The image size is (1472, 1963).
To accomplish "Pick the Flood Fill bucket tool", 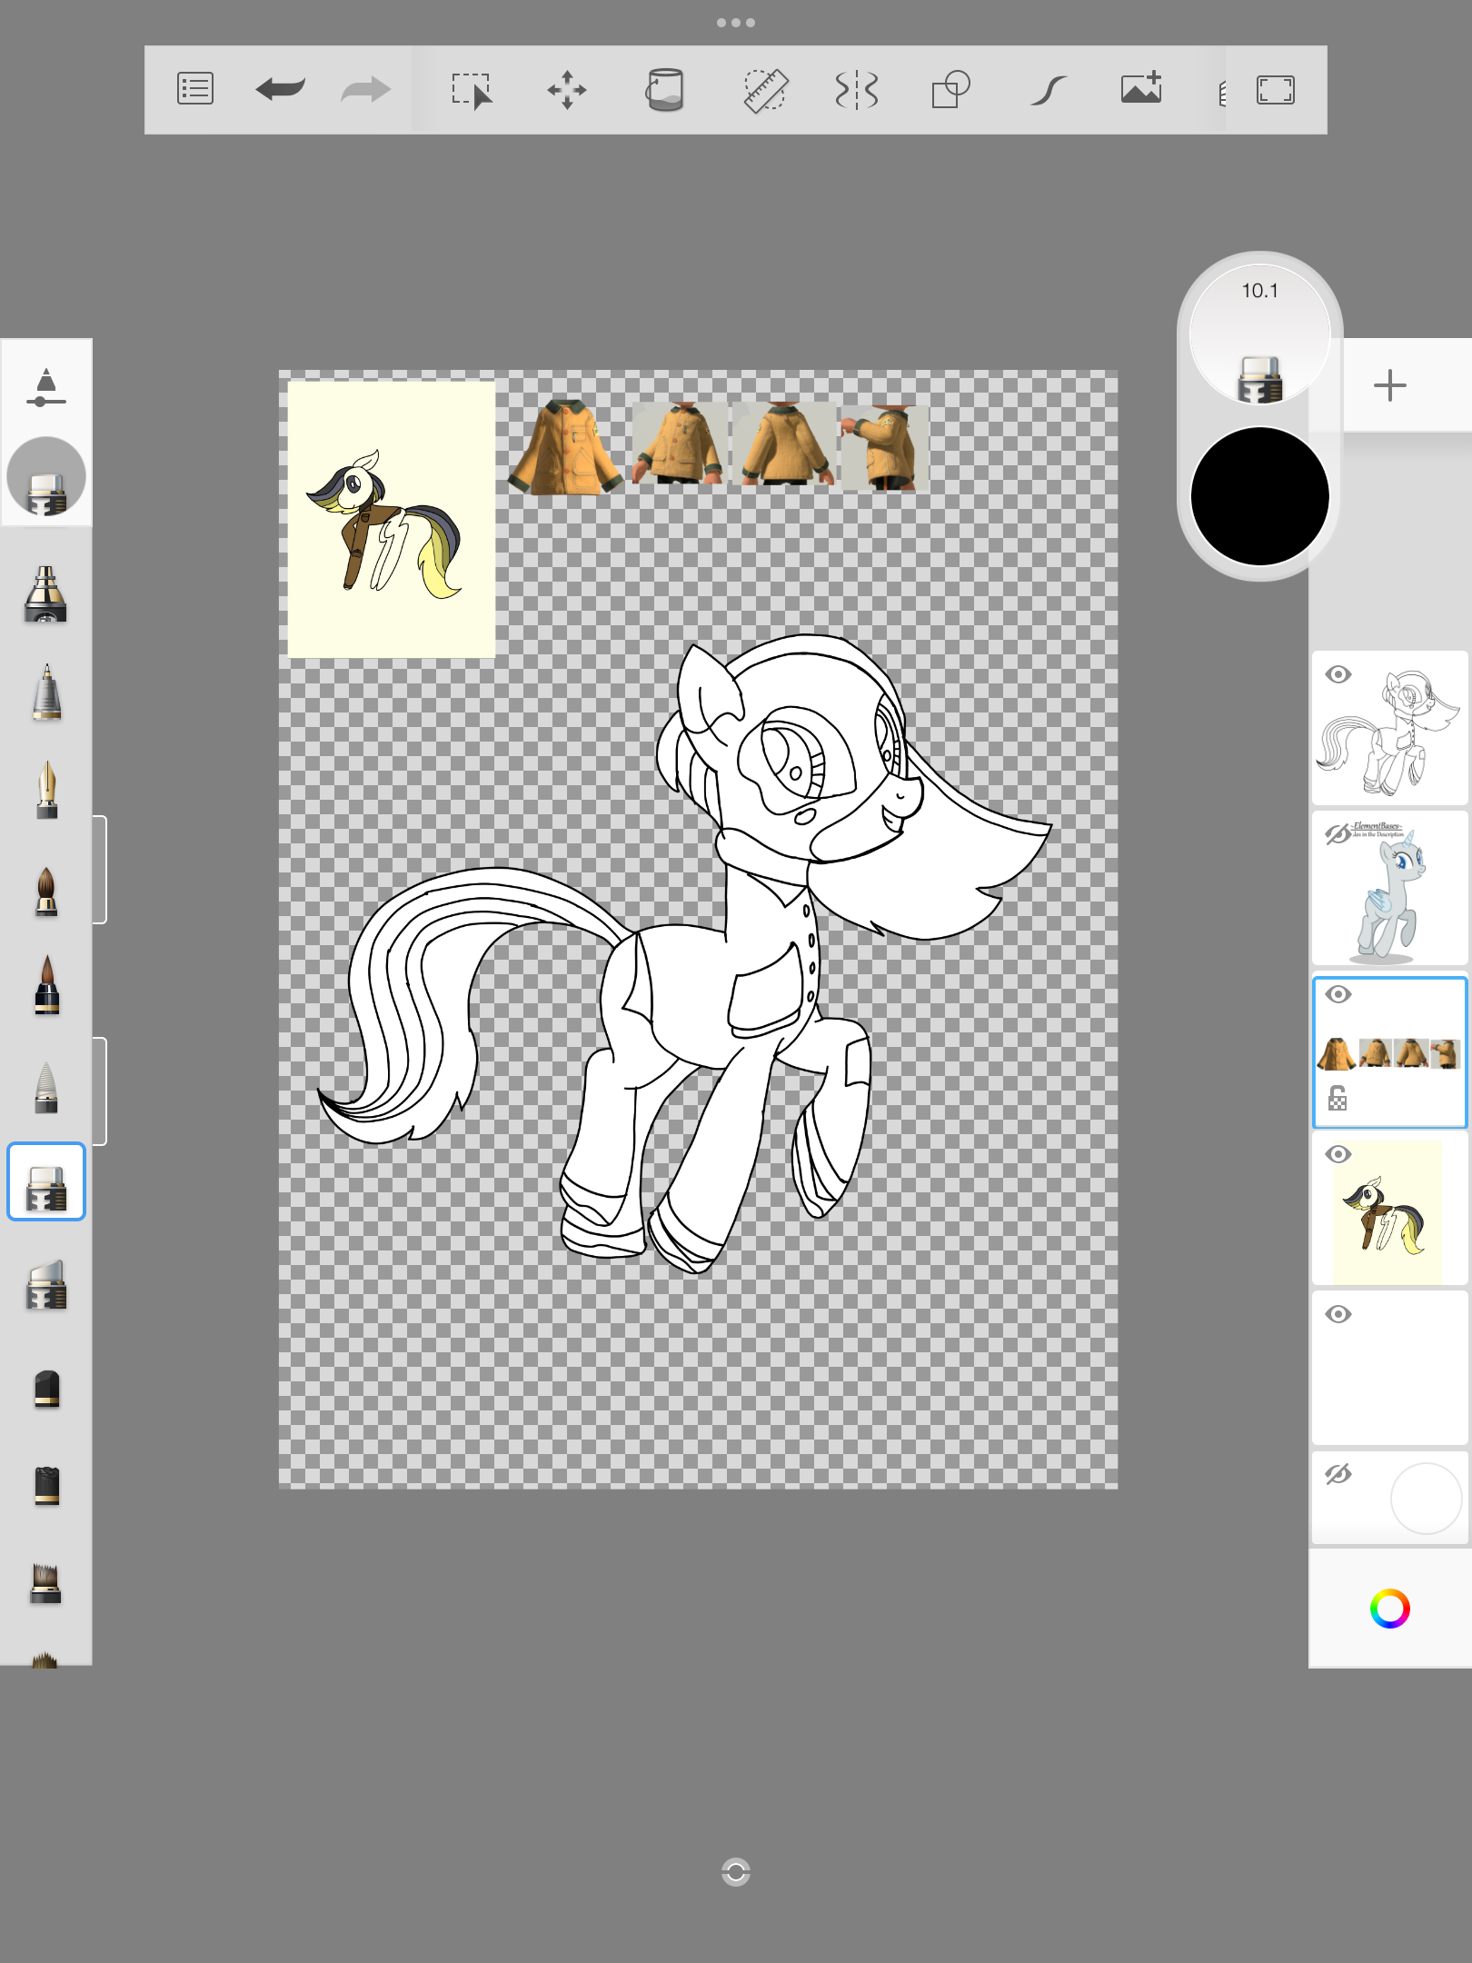I will pyautogui.click(x=664, y=90).
